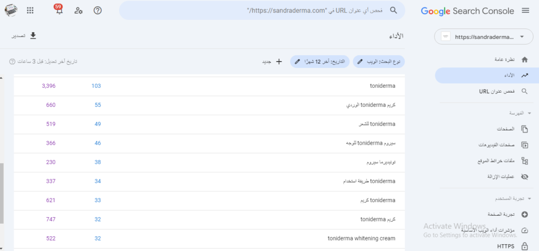
Task: Select query كريم toniderma الوردي
Action: tap(209, 105)
